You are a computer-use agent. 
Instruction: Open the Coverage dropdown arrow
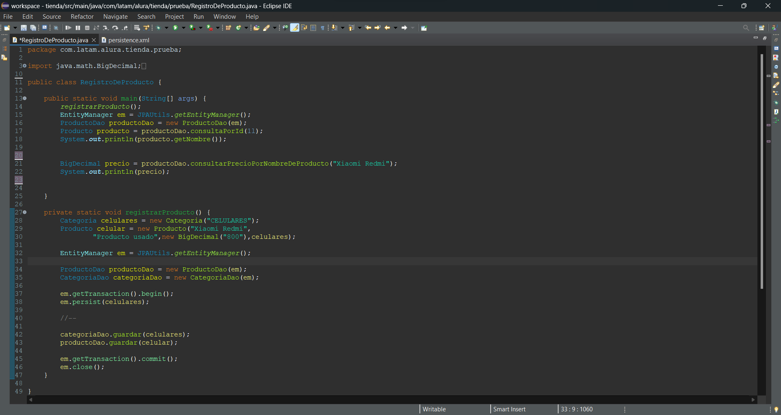click(201, 28)
